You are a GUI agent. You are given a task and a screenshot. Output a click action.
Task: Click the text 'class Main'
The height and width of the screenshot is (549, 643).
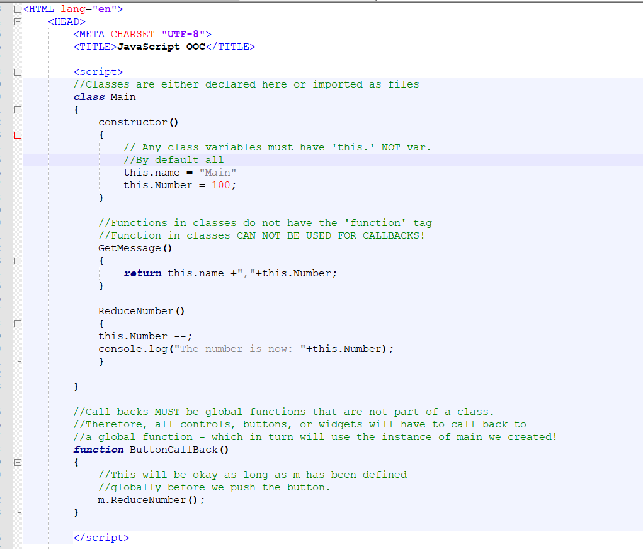[x=105, y=97]
